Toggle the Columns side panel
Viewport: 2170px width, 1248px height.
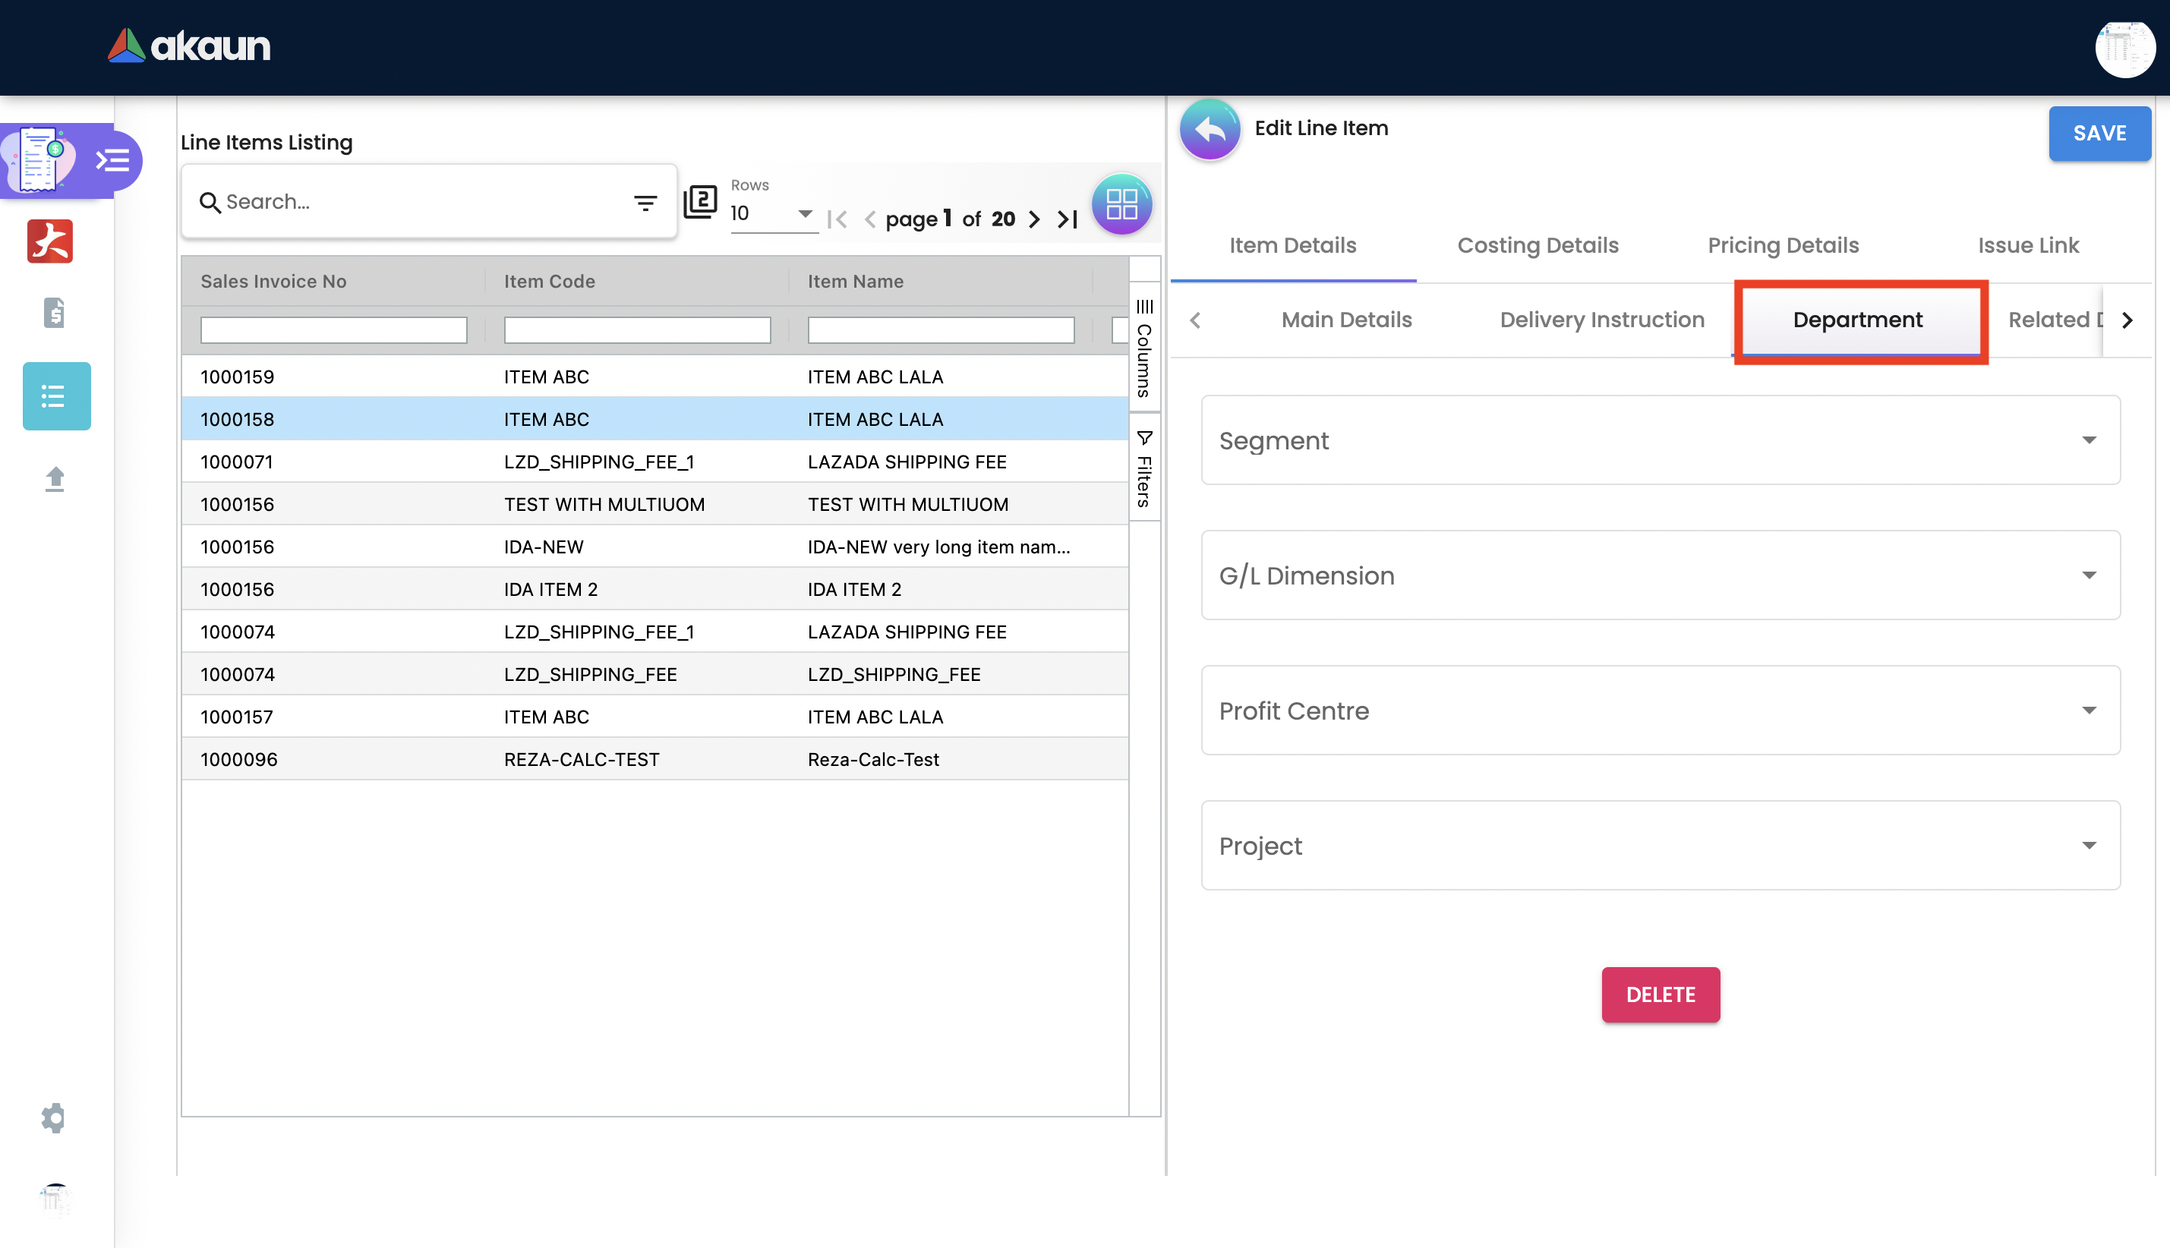pyautogui.click(x=1144, y=347)
